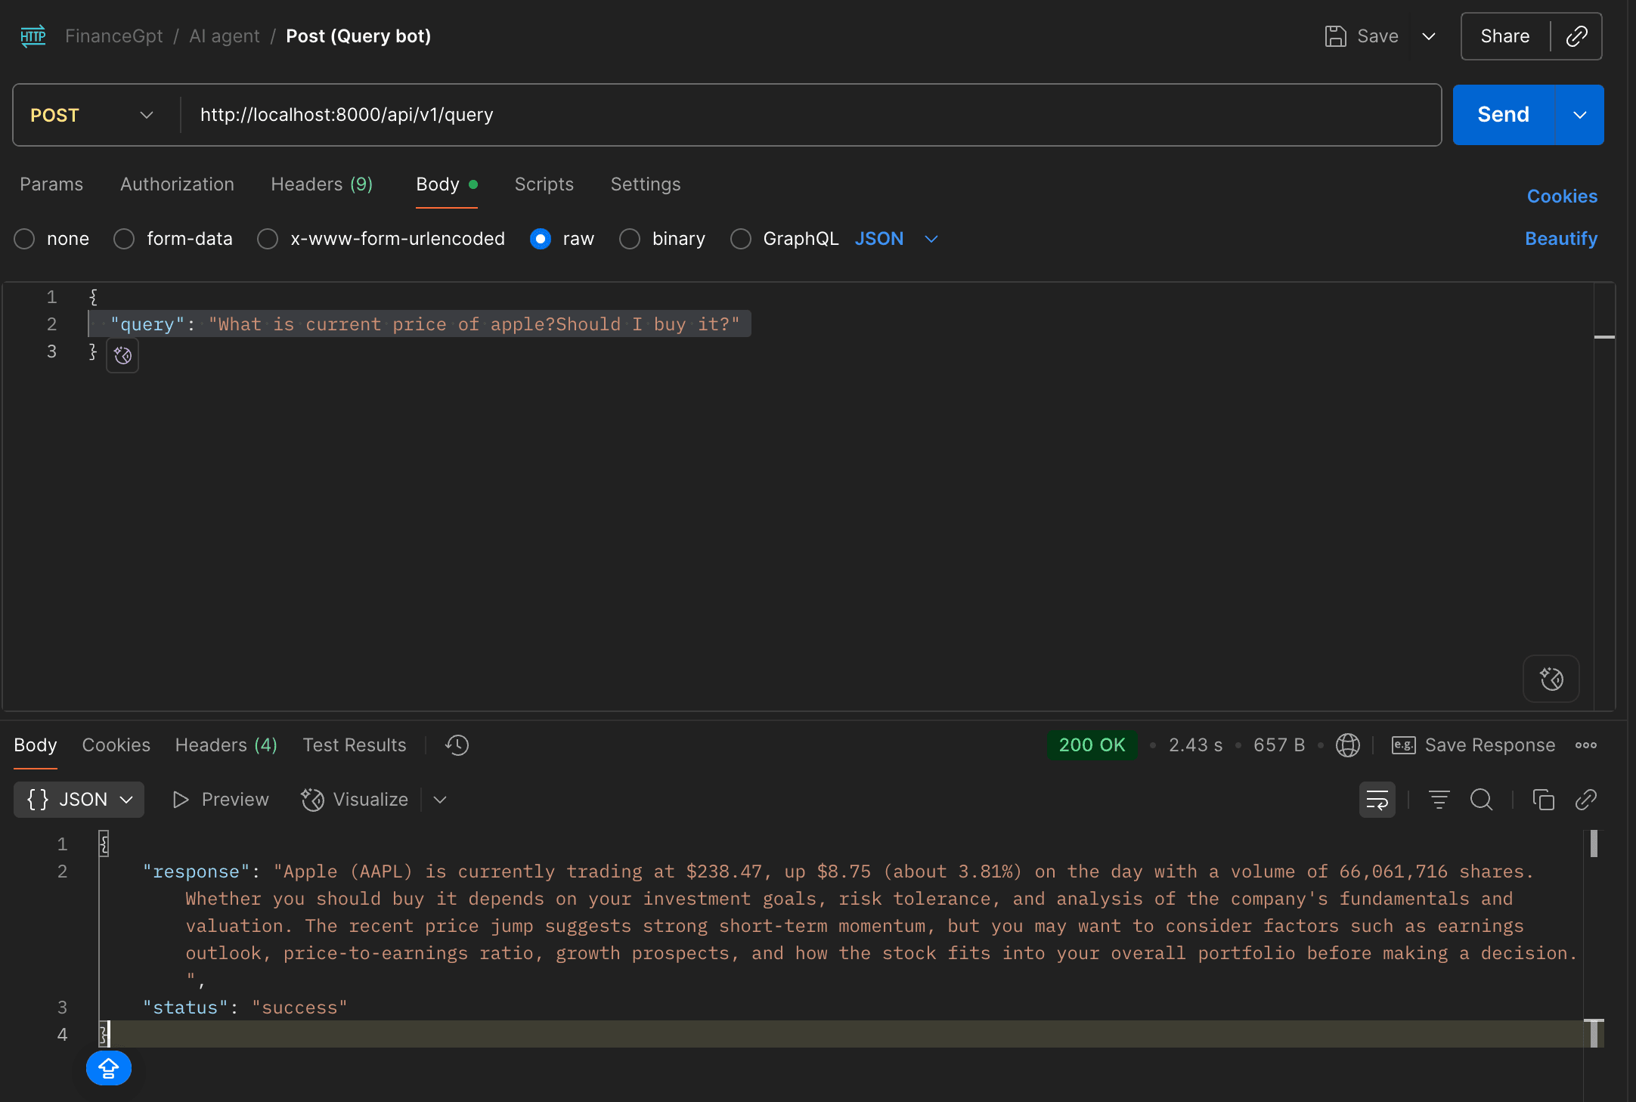
Task: Click the Visualize sparkle icon
Action: (x=312, y=800)
